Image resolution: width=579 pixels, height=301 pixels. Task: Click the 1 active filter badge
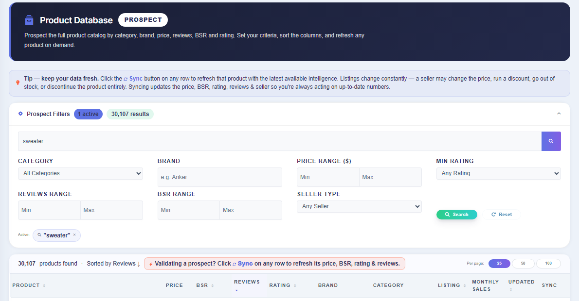(88, 114)
